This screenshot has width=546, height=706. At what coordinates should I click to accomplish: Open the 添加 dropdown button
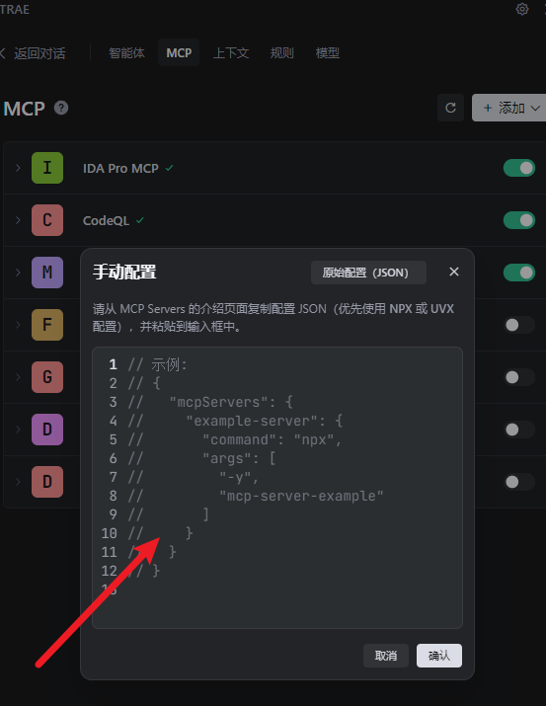pyautogui.click(x=509, y=108)
